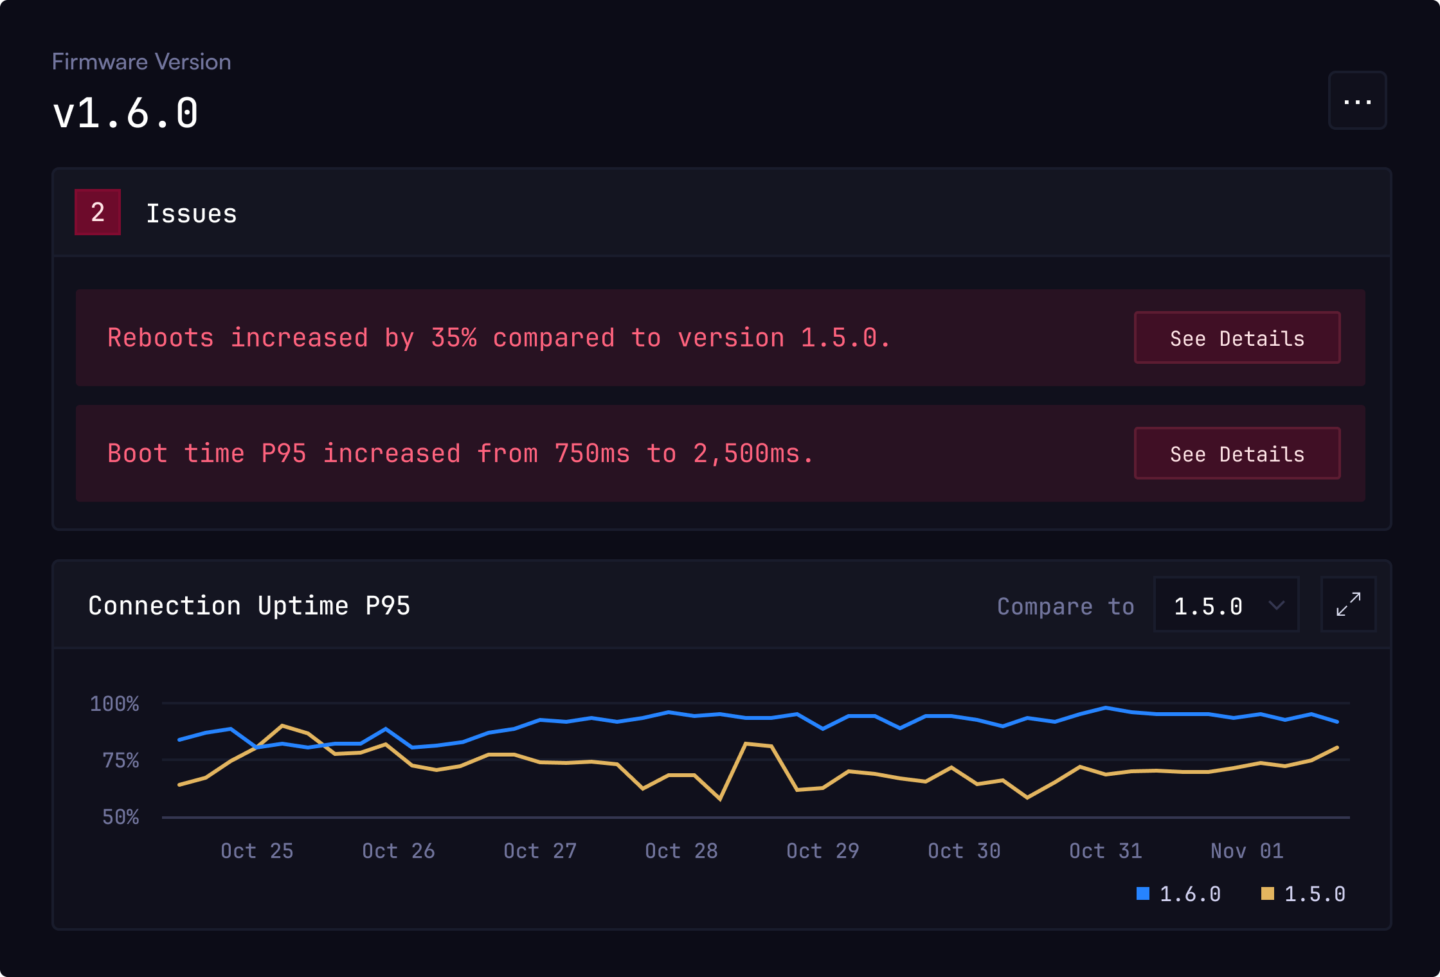
Task: Click the three-dot menu near Firmware Version
Action: pyautogui.click(x=1356, y=100)
